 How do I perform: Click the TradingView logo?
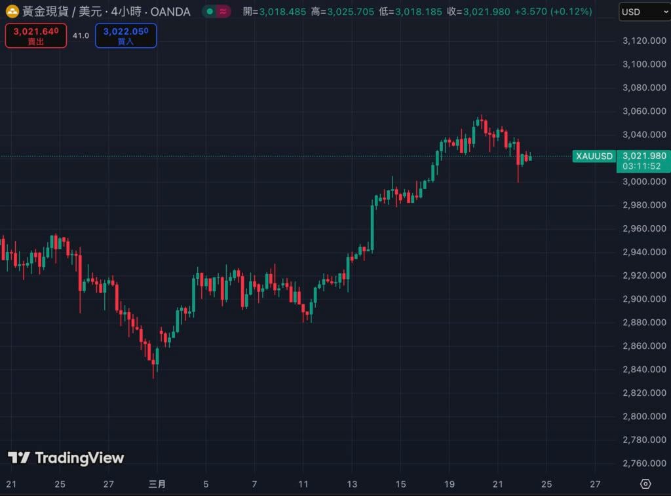pyautogui.click(x=66, y=457)
